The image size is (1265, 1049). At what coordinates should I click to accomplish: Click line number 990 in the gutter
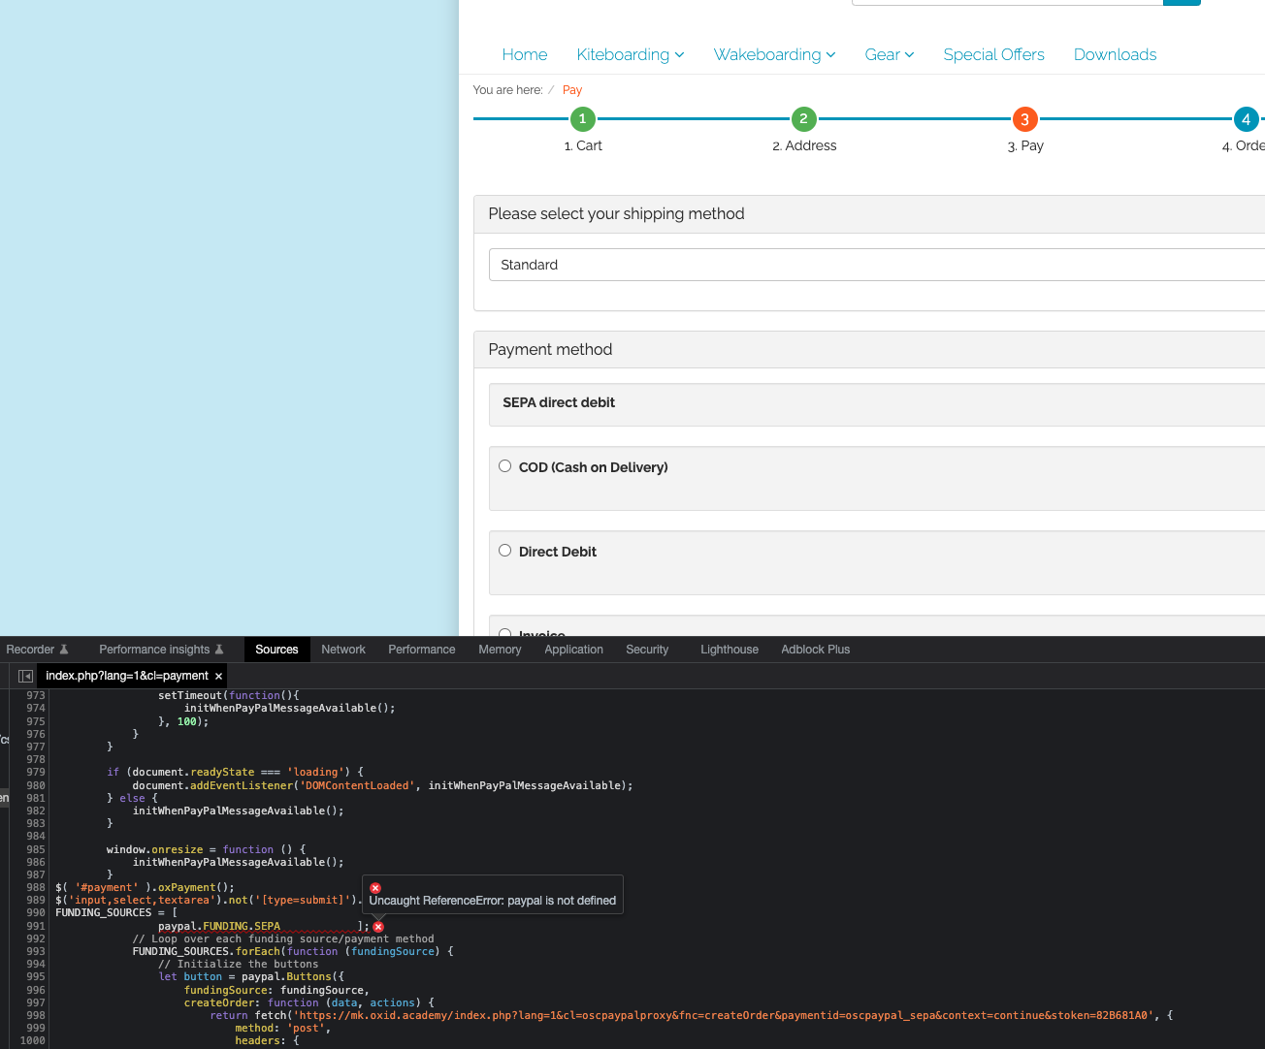(x=35, y=913)
